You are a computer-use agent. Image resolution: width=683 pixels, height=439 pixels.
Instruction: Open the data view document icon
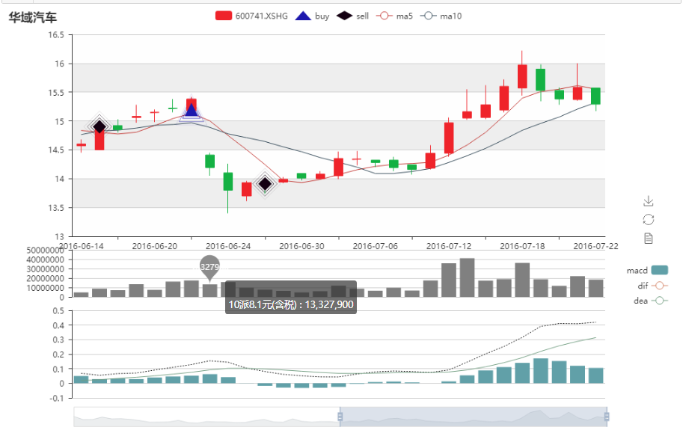648,239
